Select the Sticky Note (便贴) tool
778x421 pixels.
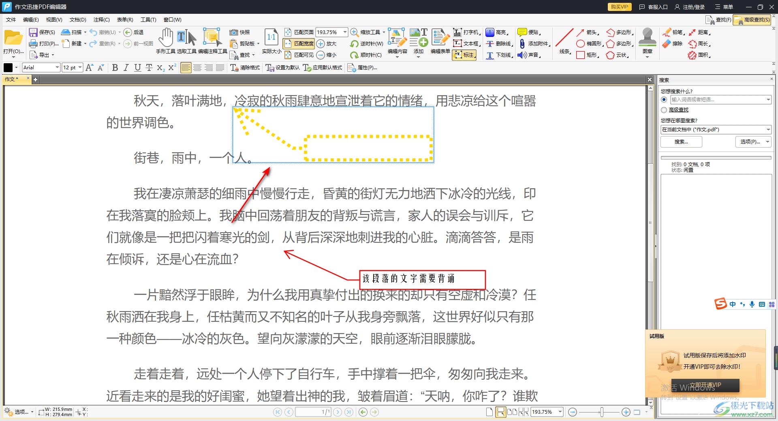529,32
